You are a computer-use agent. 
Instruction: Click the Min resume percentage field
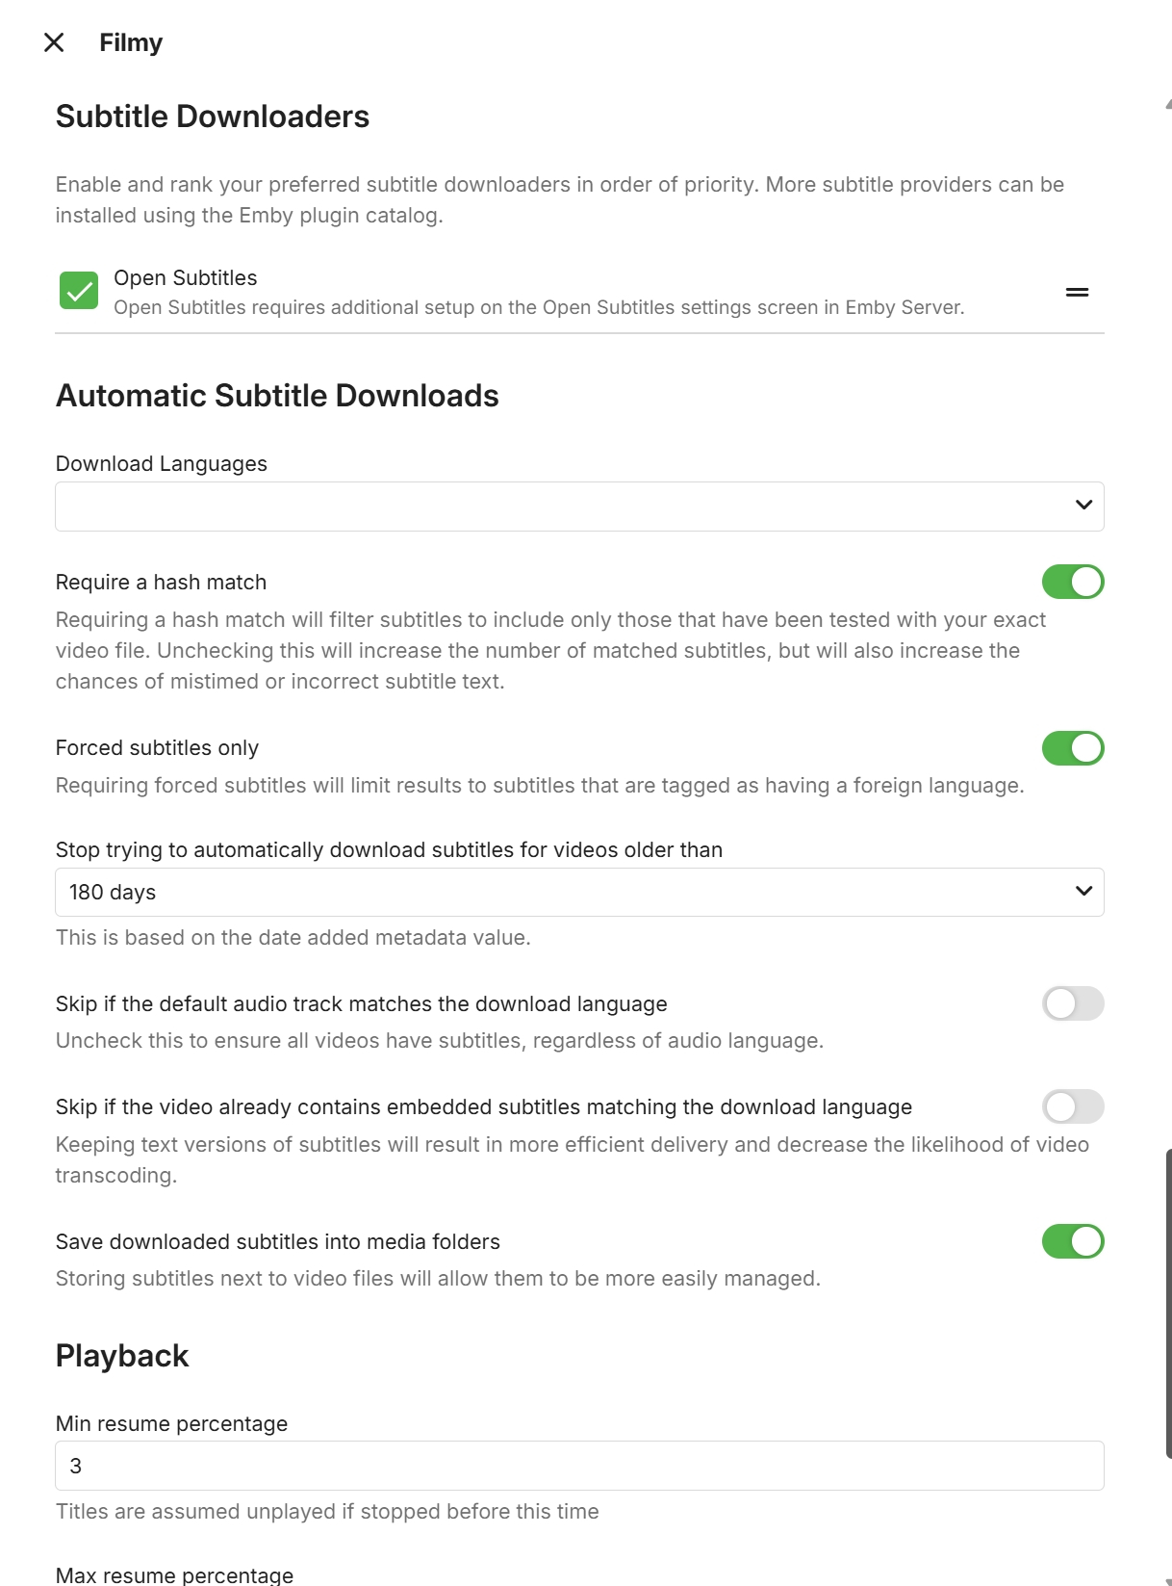click(578, 1466)
